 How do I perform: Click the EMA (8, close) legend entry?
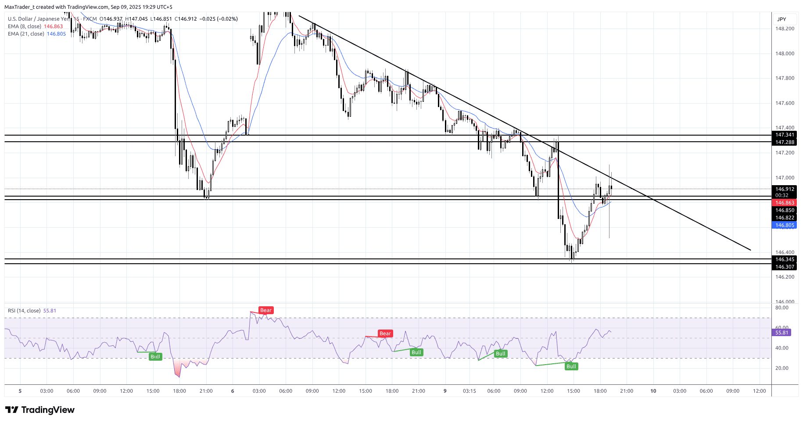click(x=25, y=26)
